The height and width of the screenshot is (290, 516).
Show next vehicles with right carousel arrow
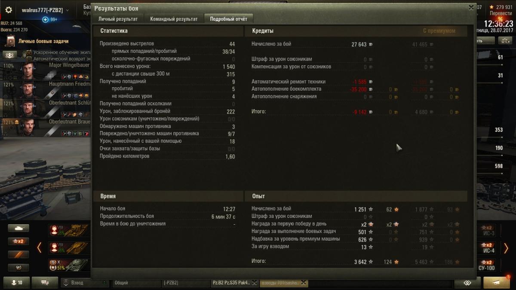click(x=506, y=247)
